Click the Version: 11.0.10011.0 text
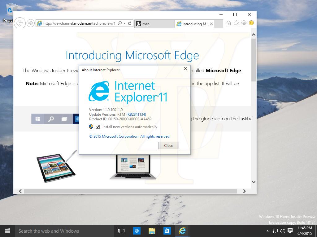317x237 pixels. click(106, 110)
